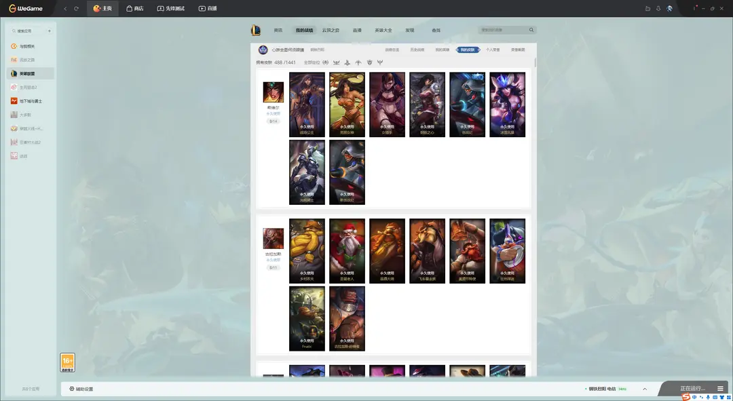Open the 女猎手 skin card

click(387, 104)
